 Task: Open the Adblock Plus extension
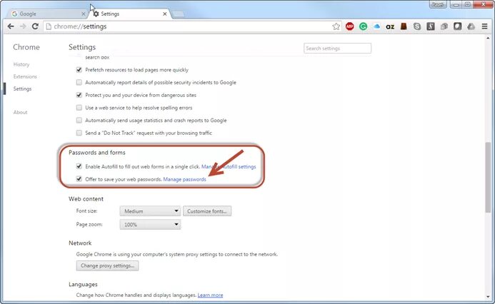pos(349,26)
